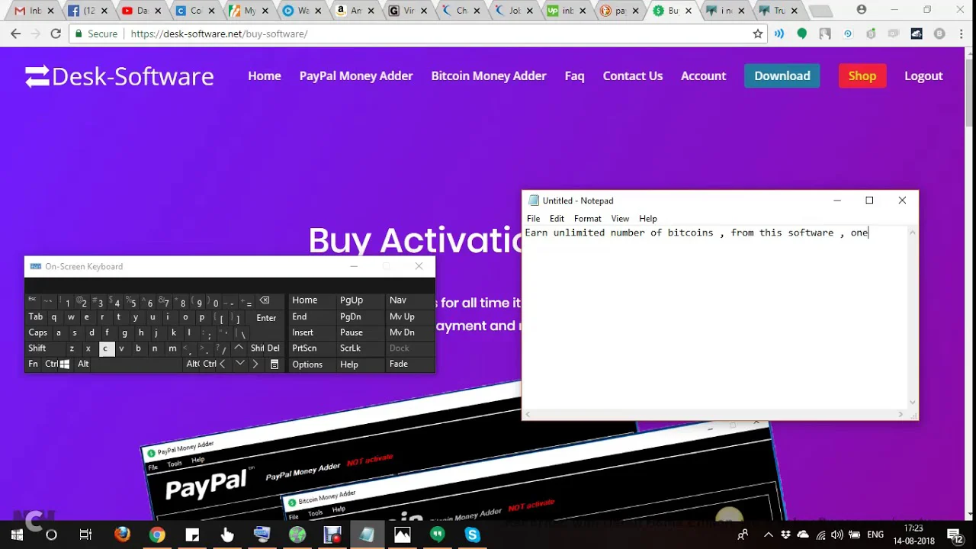Open the Notepad Format menu
Screen dimensions: 976x549
[x=588, y=218]
